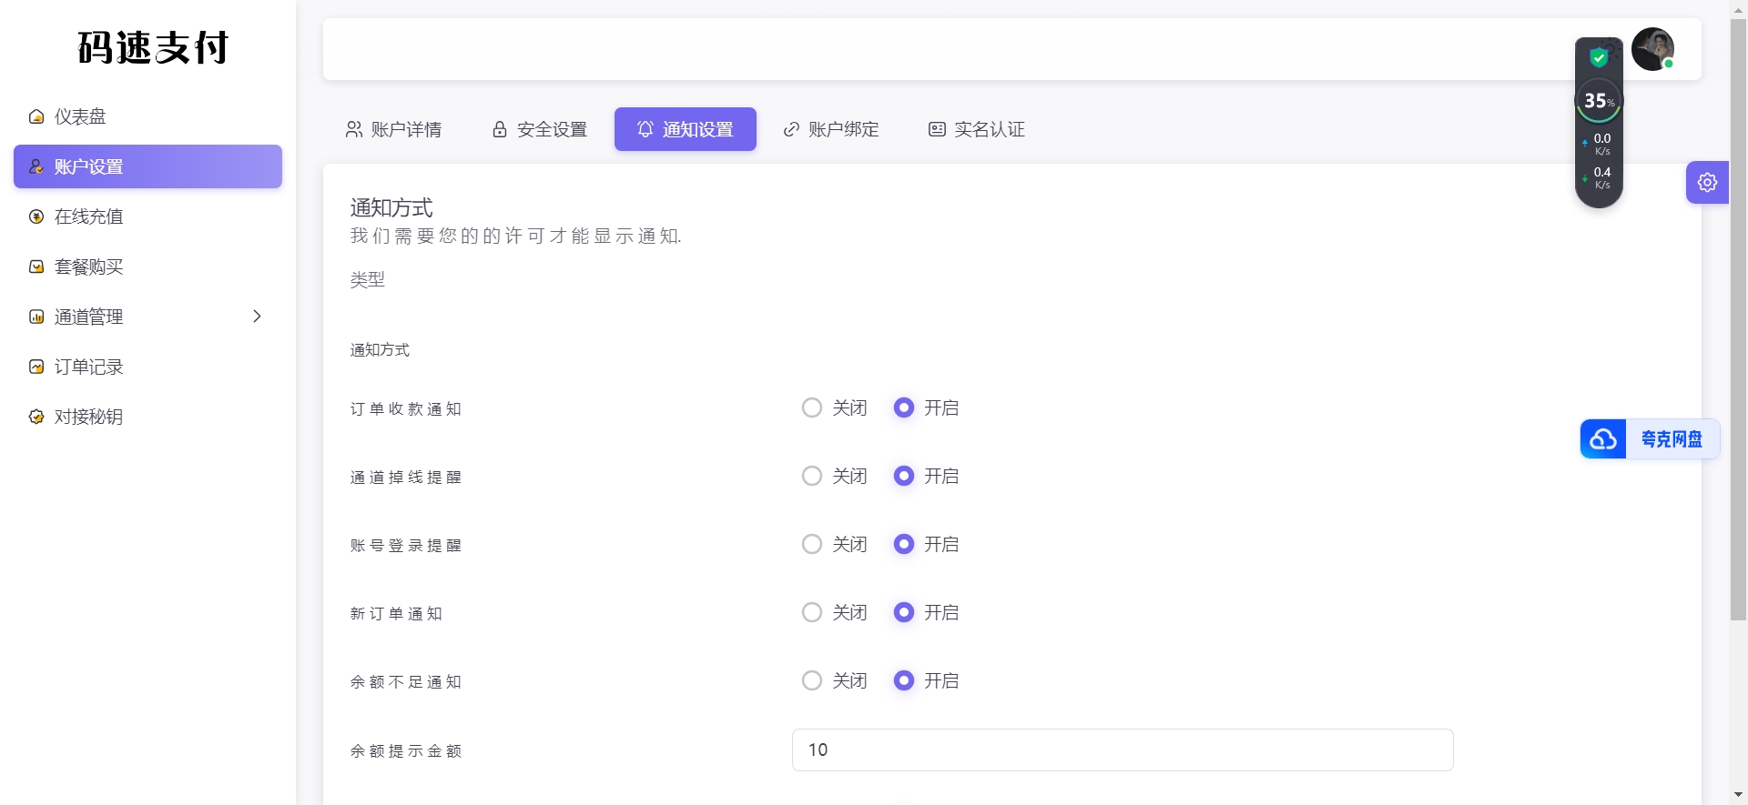Select 开启 for 账号登录提醒
The height and width of the screenshot is (805, 1748).
903,544
